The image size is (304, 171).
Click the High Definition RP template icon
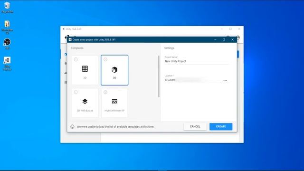pyautogui.click(x=114, y=101)
